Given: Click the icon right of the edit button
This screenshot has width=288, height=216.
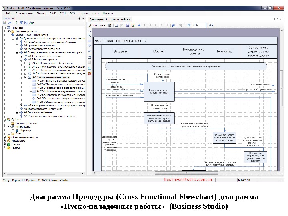Looking at the screenshot, I should click(x=116, y=25).
